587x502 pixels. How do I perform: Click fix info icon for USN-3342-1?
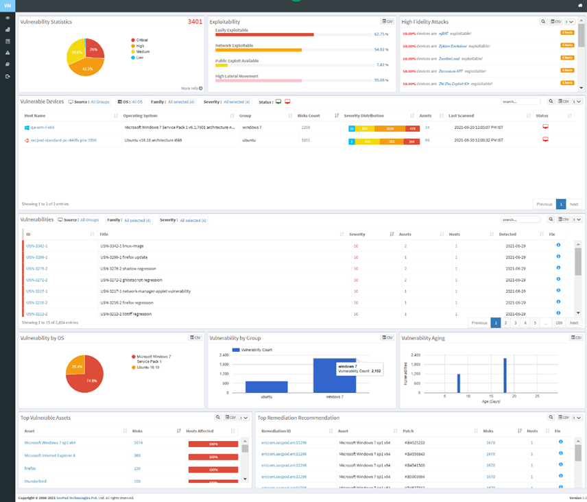coord(558,246)
